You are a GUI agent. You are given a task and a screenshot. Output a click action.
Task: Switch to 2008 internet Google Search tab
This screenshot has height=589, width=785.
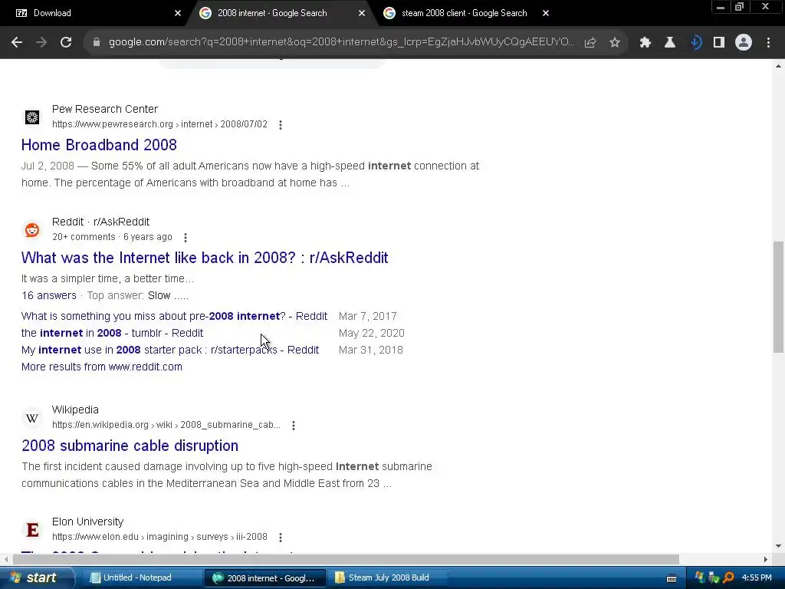(x=281, y=13)
